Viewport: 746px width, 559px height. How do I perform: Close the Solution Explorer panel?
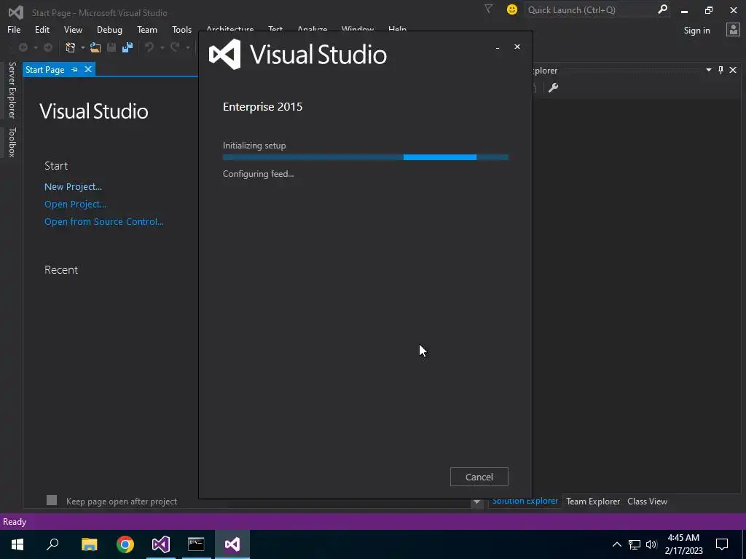733,70
